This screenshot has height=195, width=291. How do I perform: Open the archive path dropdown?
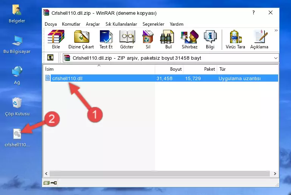click(276, 58)
